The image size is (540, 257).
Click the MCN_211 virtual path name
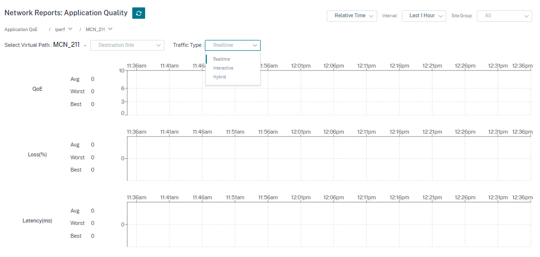[x=67, y=45]
